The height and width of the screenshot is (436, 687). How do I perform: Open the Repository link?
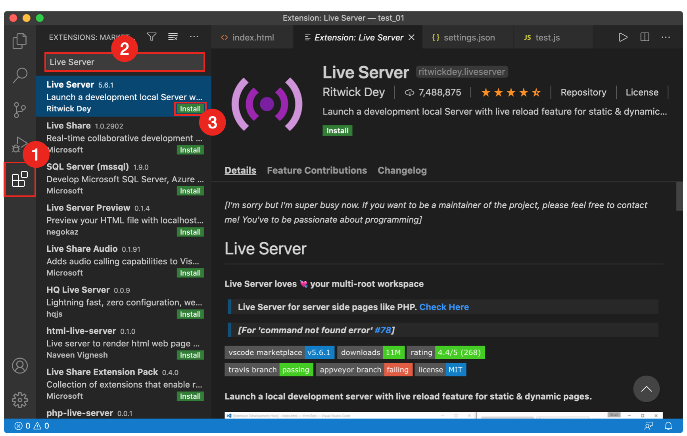pos(583,92)
